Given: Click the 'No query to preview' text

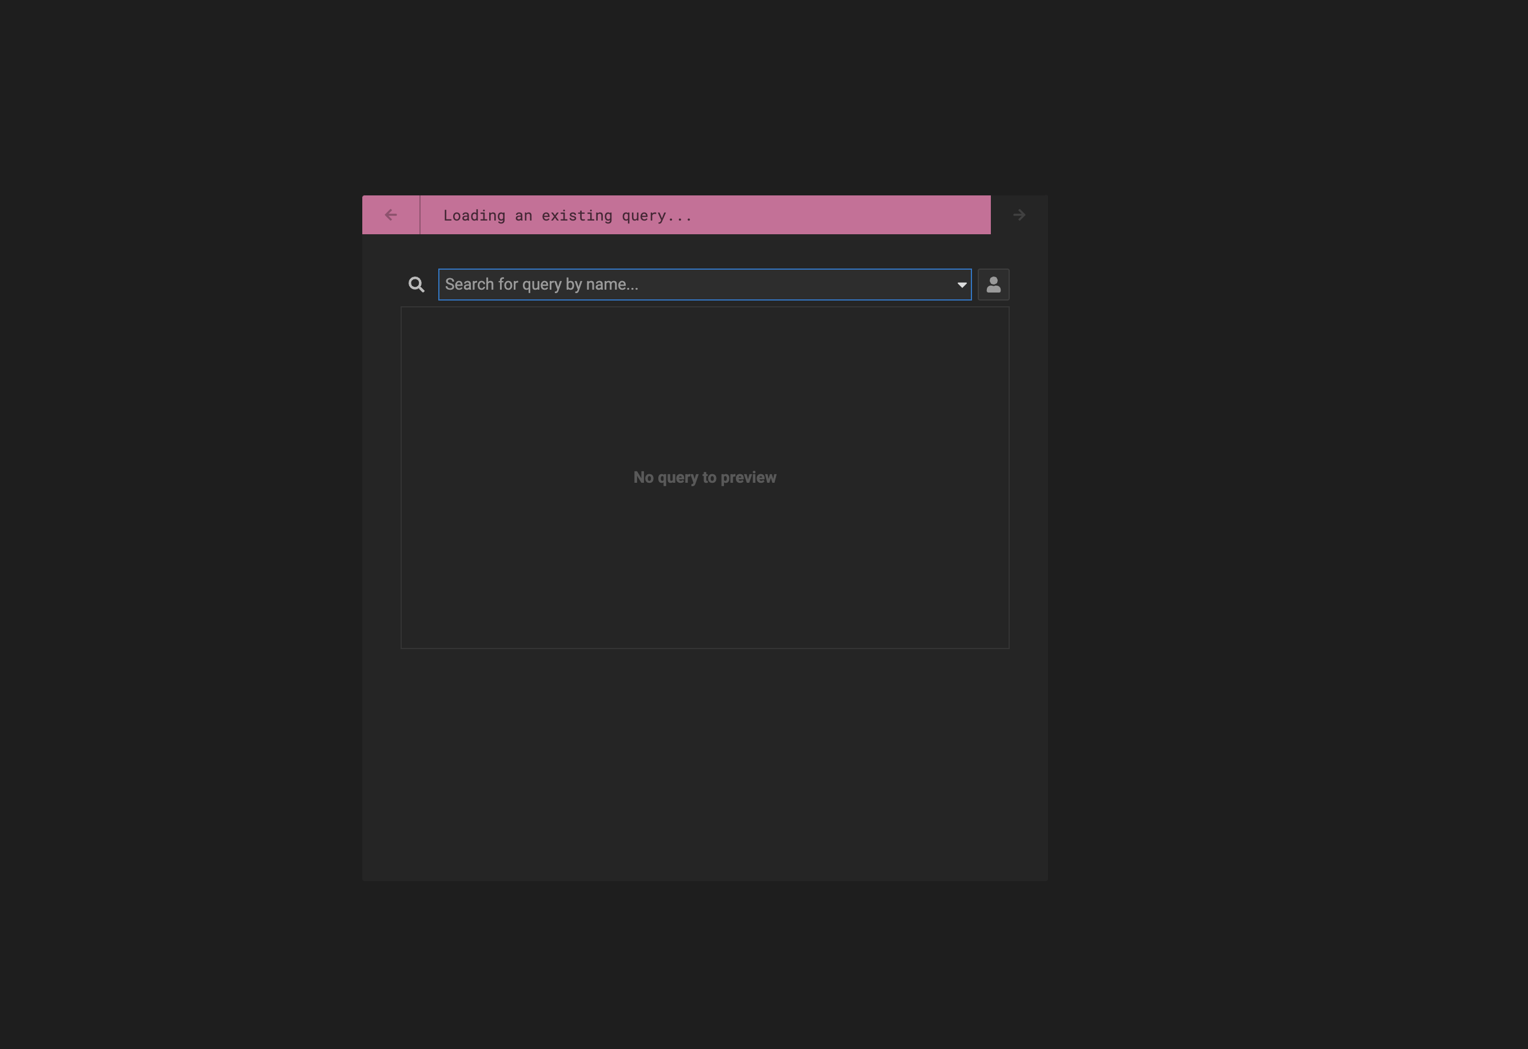Looking at the screenshot, I should (x=704, y=478).
